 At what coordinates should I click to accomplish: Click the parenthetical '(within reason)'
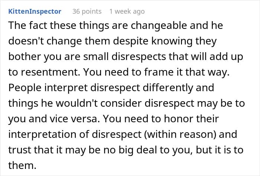point(181,134)
